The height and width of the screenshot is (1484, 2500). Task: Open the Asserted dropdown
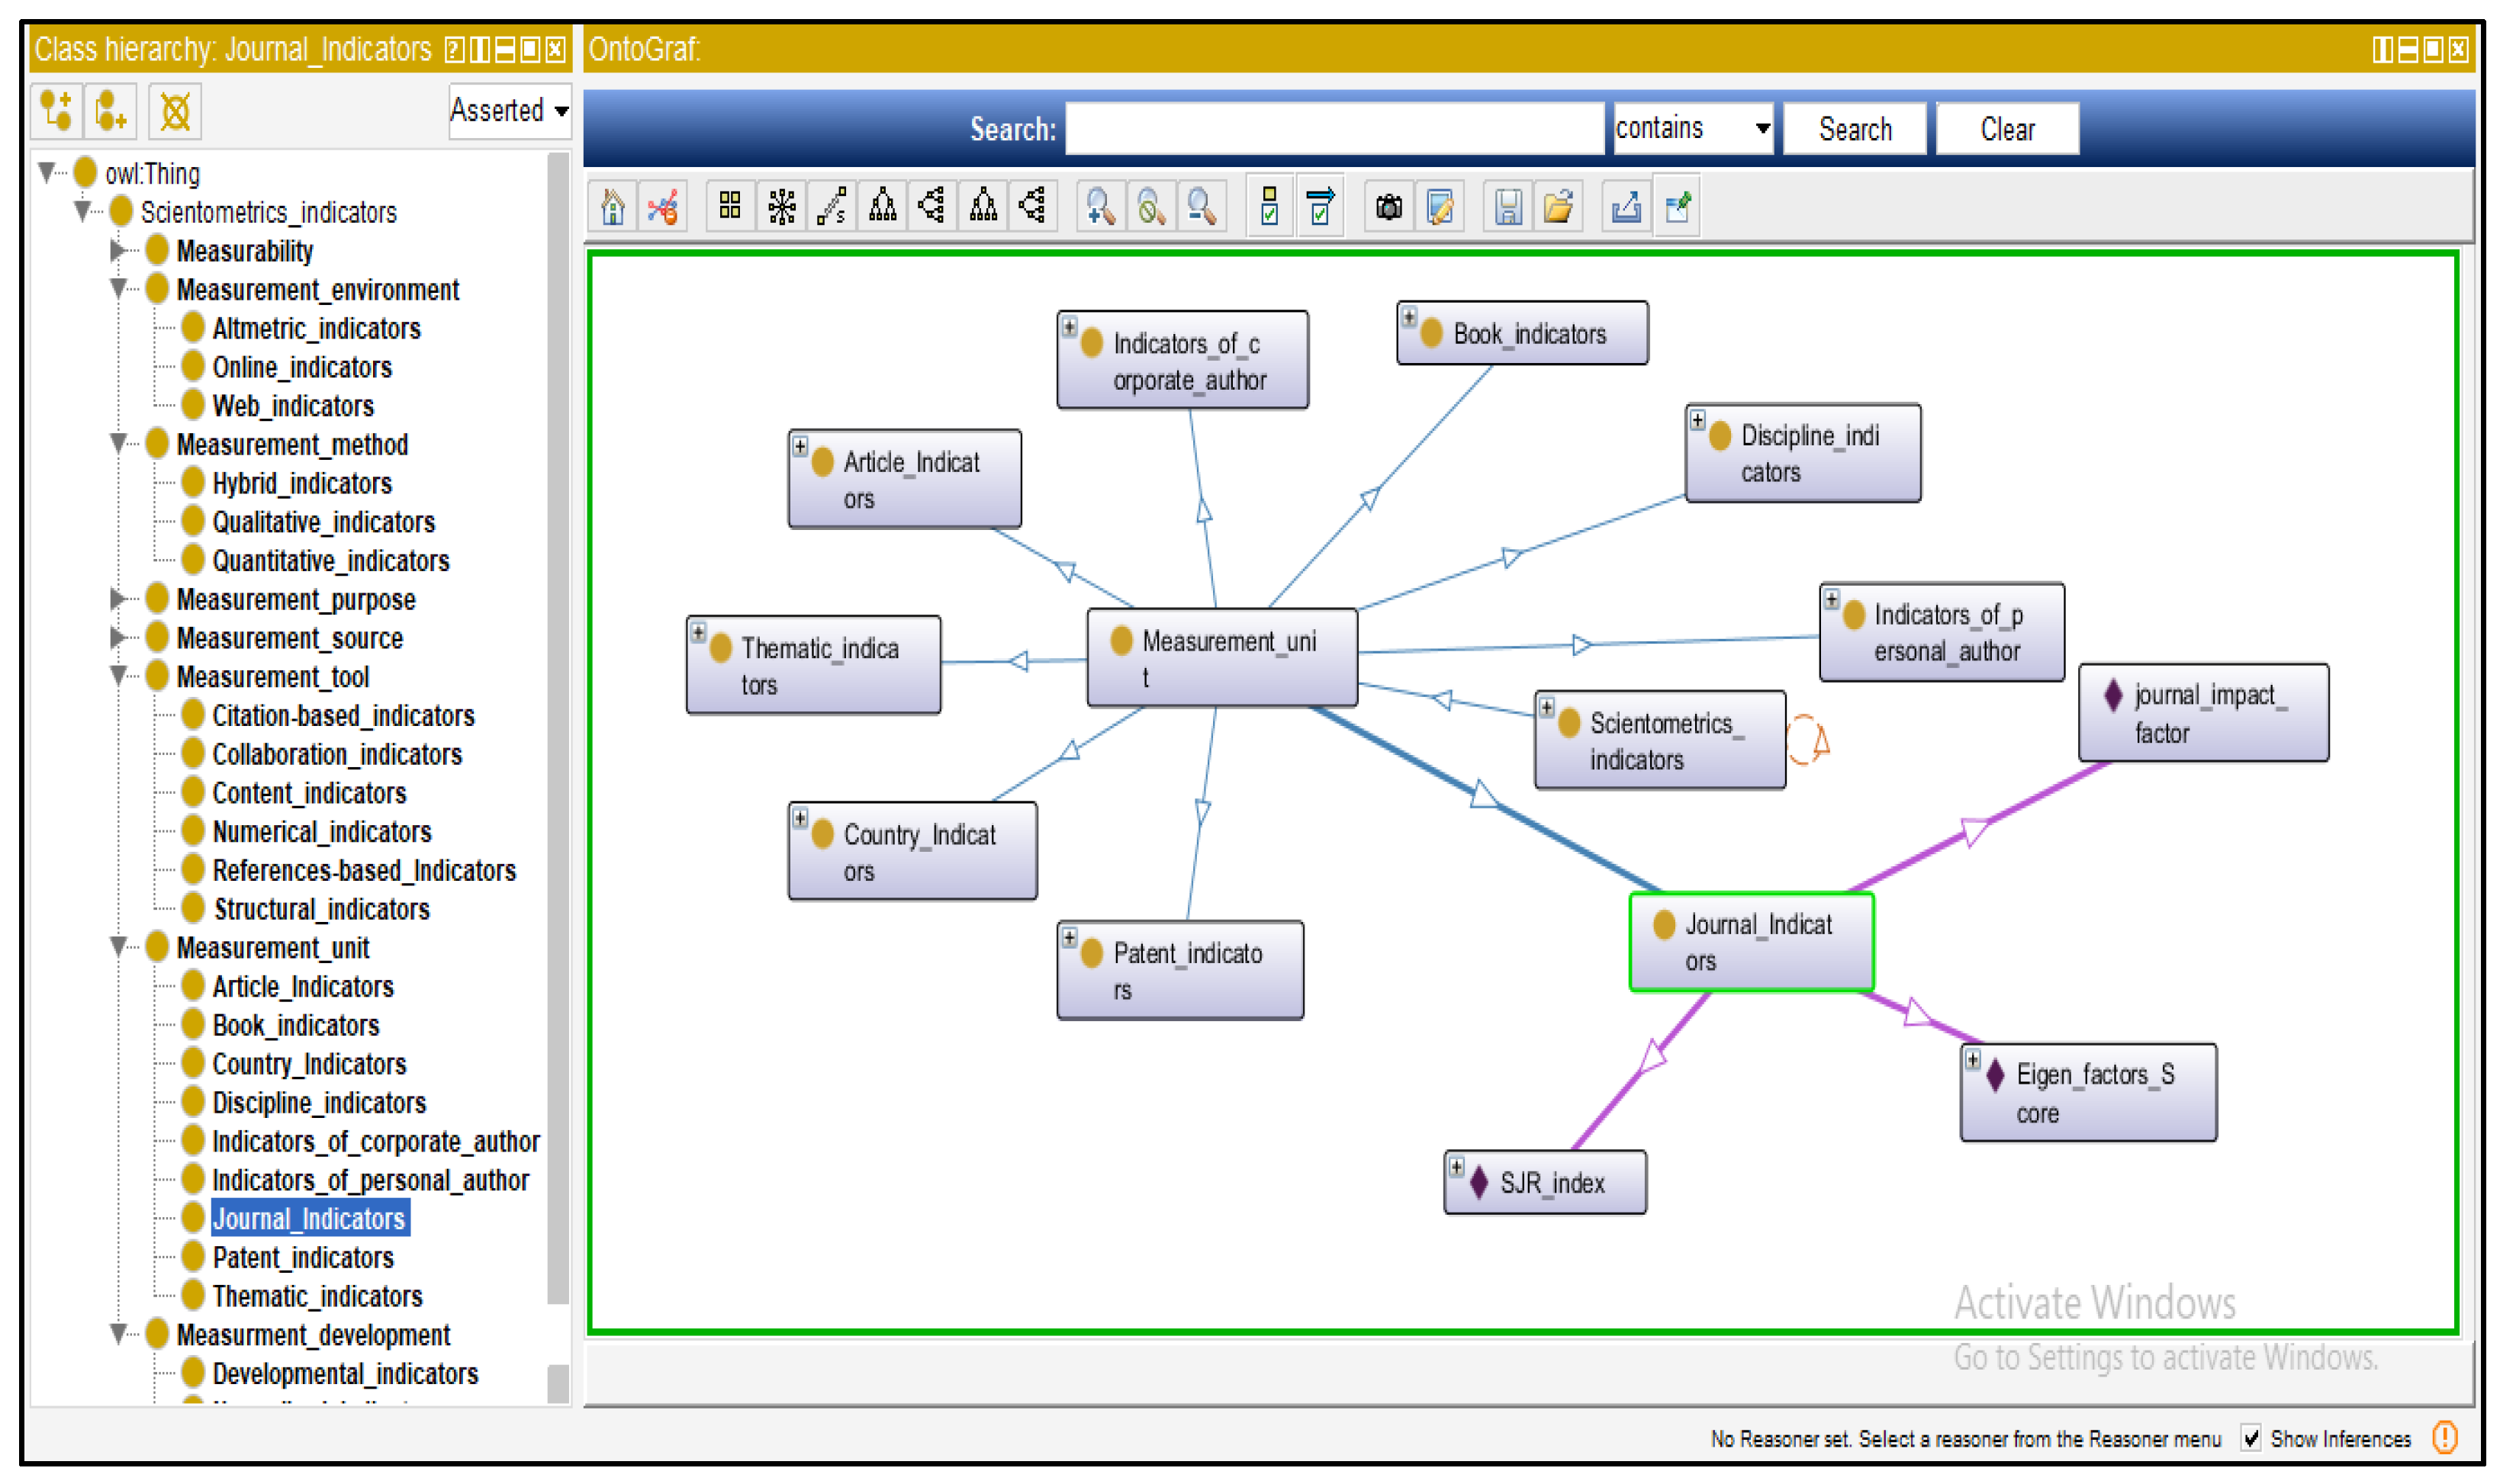[509, 111]
